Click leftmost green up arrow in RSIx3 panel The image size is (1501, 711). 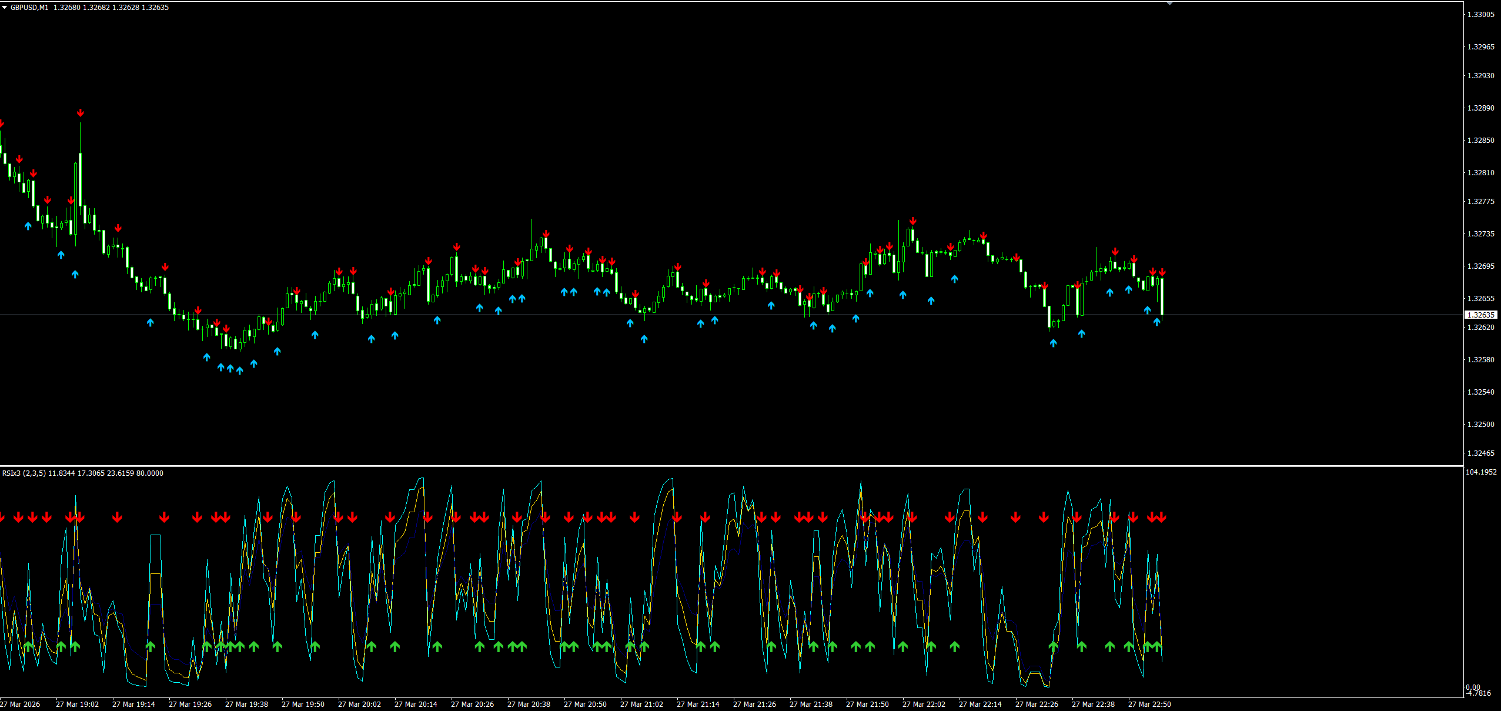(28, 646)
